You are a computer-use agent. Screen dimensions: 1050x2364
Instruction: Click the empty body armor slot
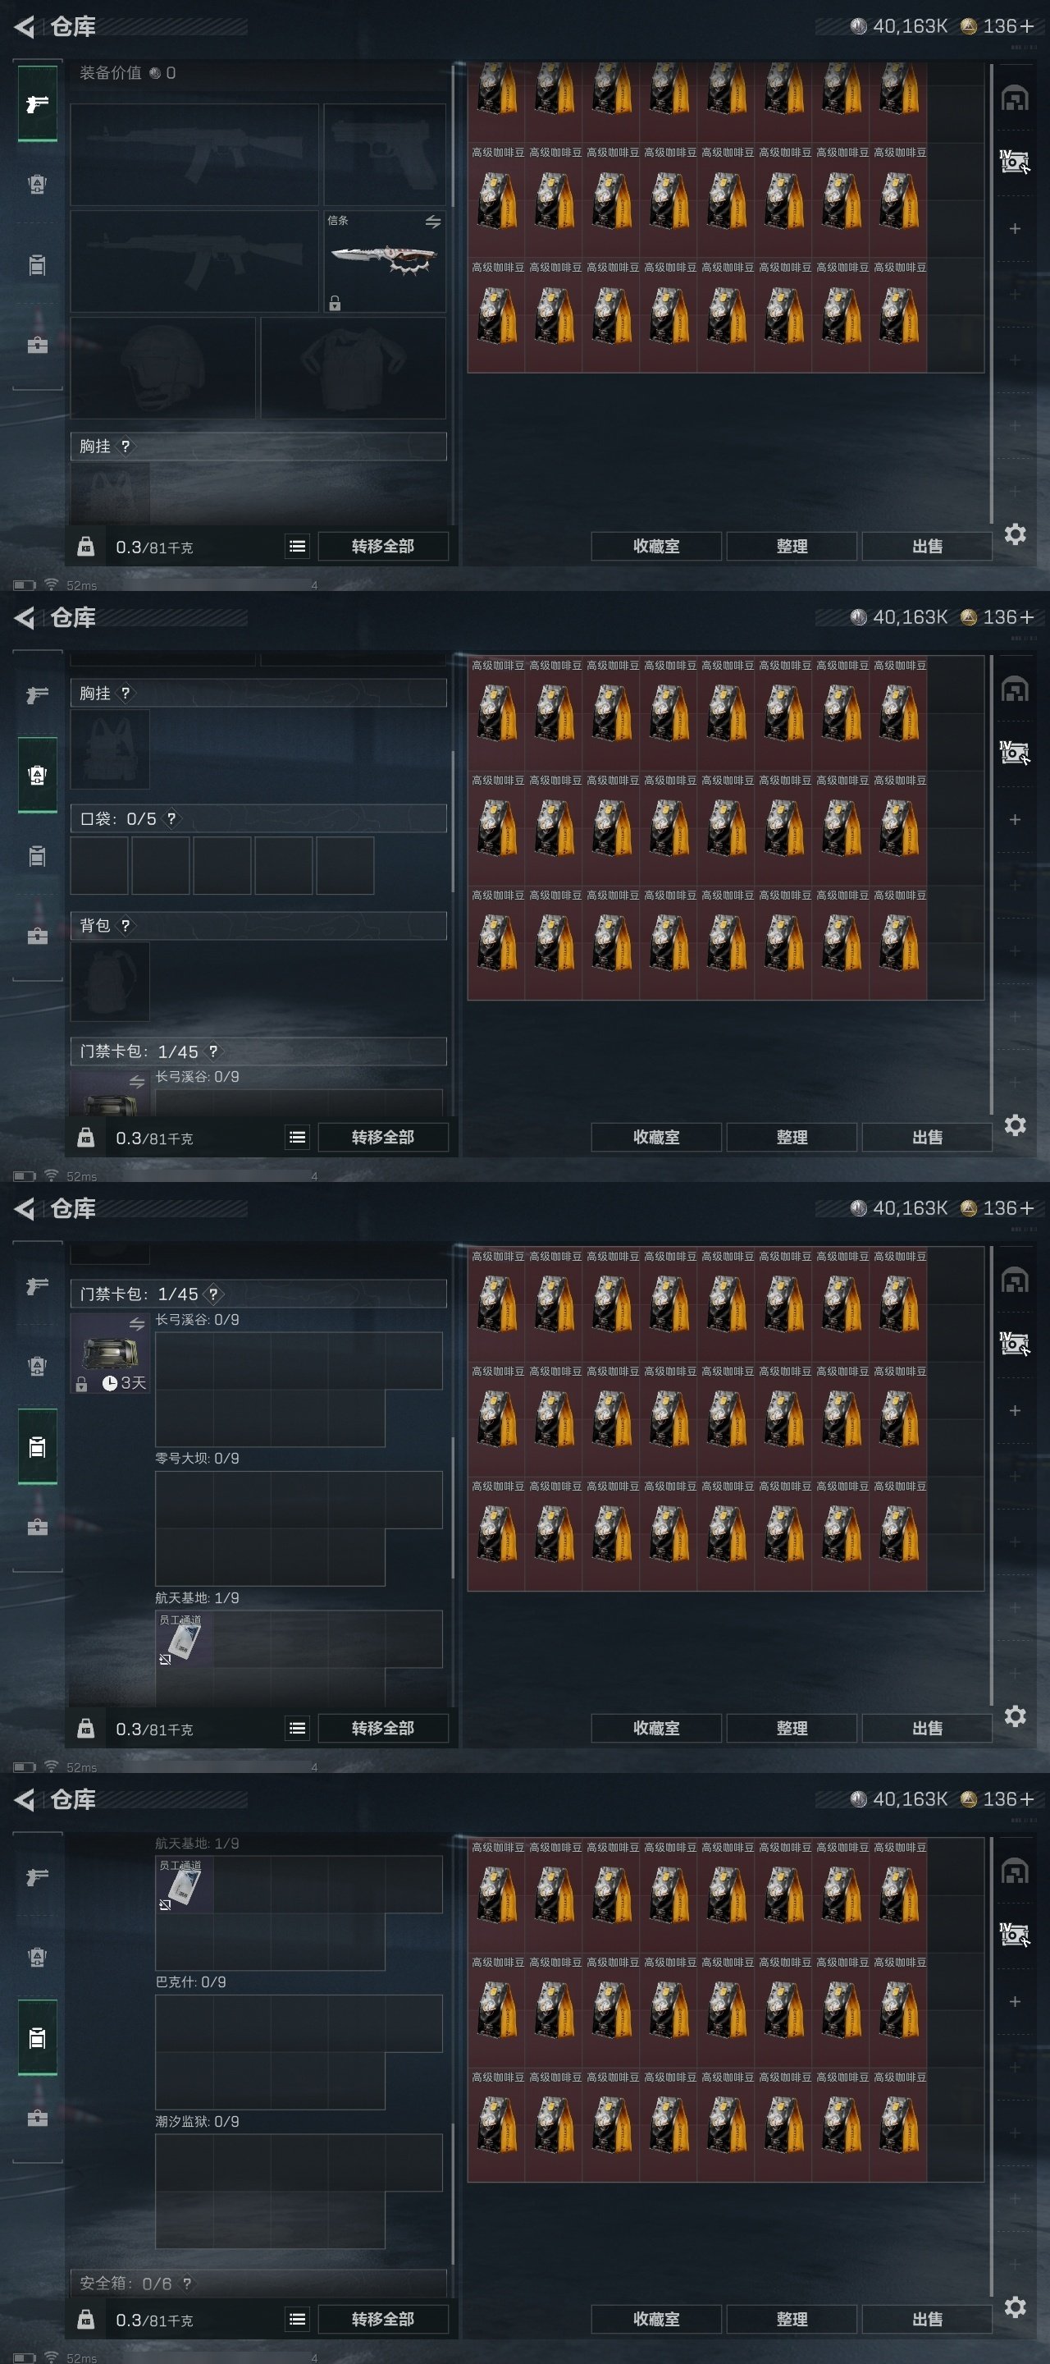coord(353,368)
